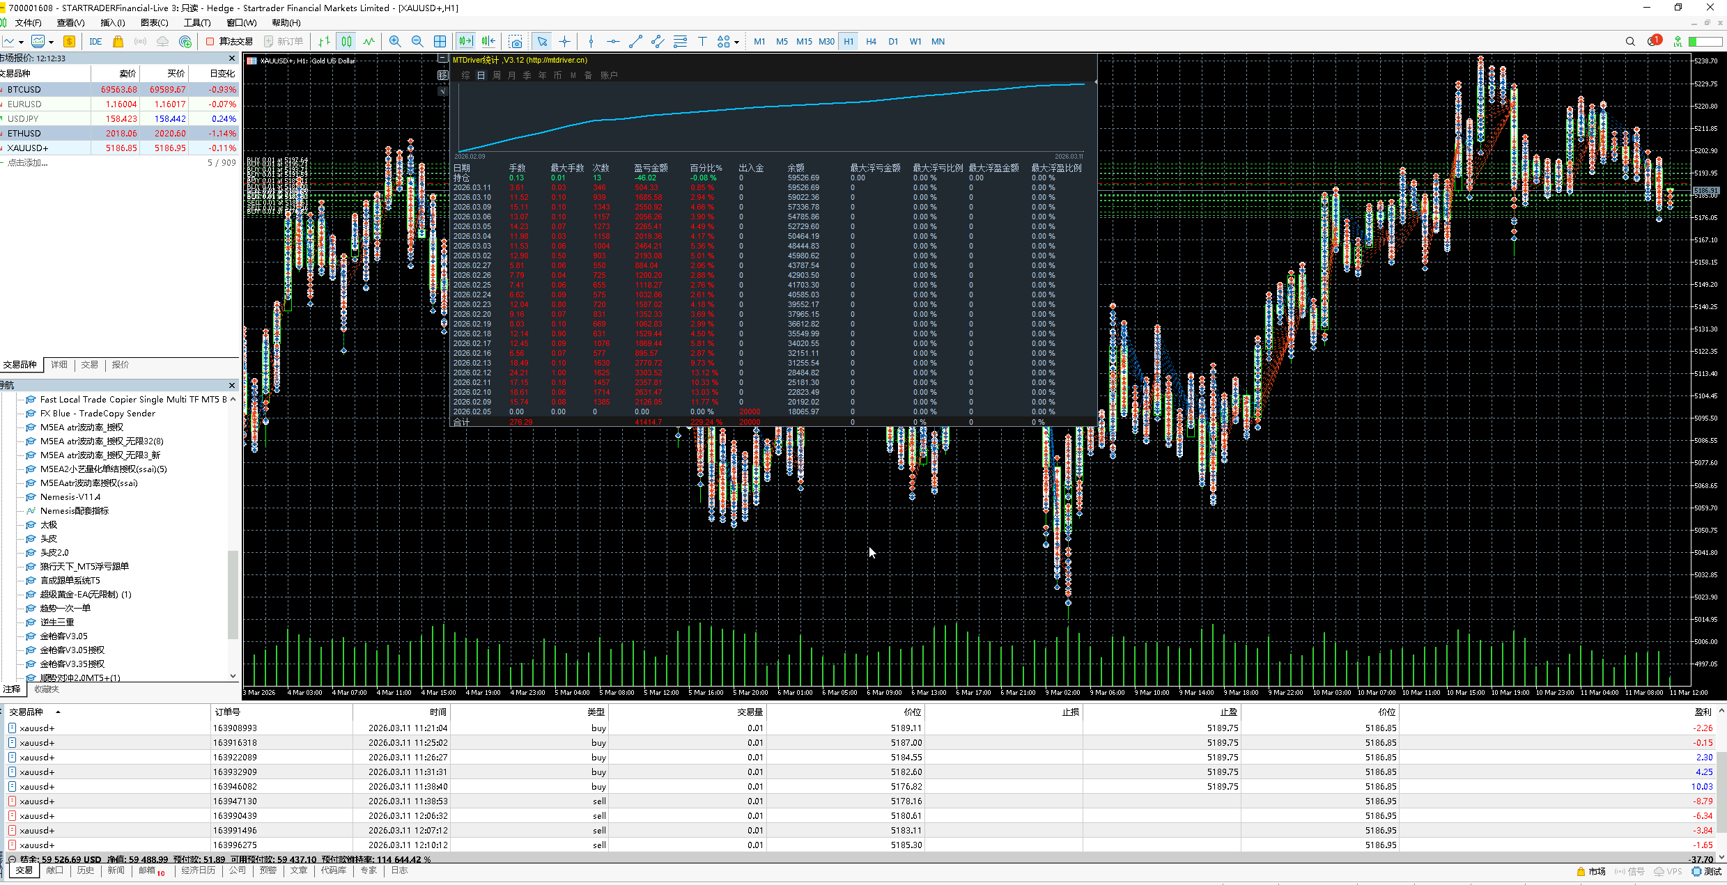Image resolution: width=1727 pixels, height=885 pixels.
Task: Open chart type dropdown arrow in toolbar
Action: click(x=22, y=42)
